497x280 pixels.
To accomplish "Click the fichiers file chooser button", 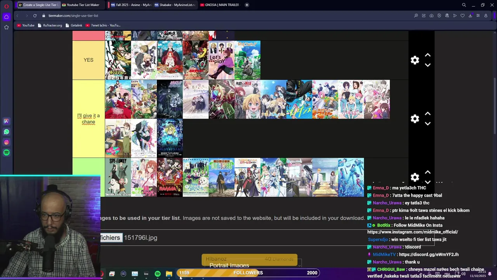I will pos(111,238).
